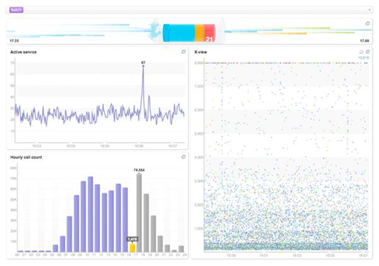Click the gray bar labeled 74,554

coord(139,213)
